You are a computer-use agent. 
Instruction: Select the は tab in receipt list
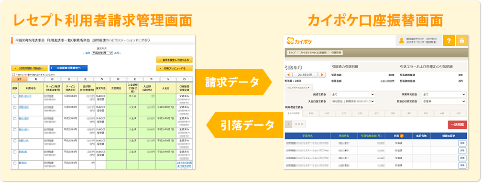pos(119,79)
